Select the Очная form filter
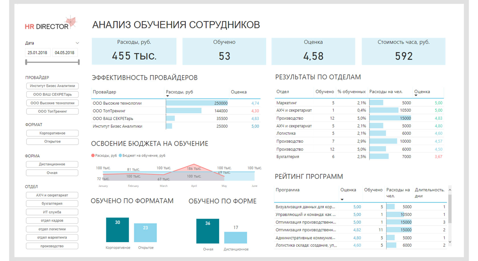Image resolution: width=478 pixels, height=261 pixels. click(52, 173)
